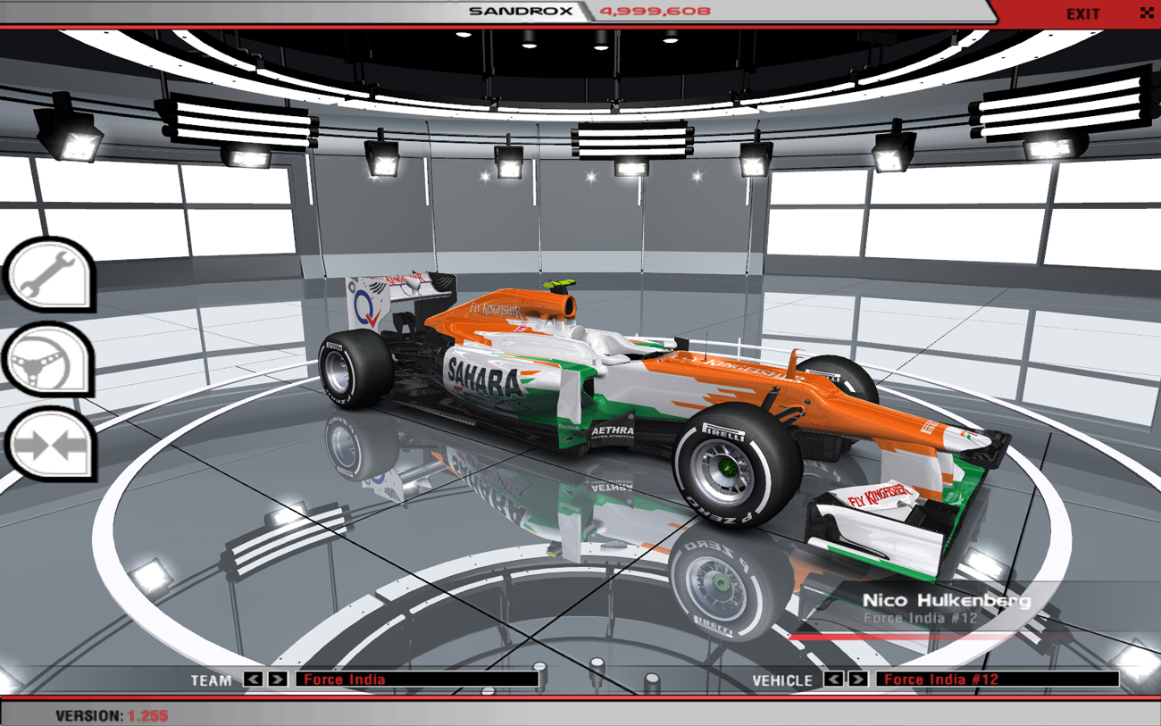Click the 4,999,608 credits value
The width and height of the screenshot is (1161, 726).
[x=655, y=12]
